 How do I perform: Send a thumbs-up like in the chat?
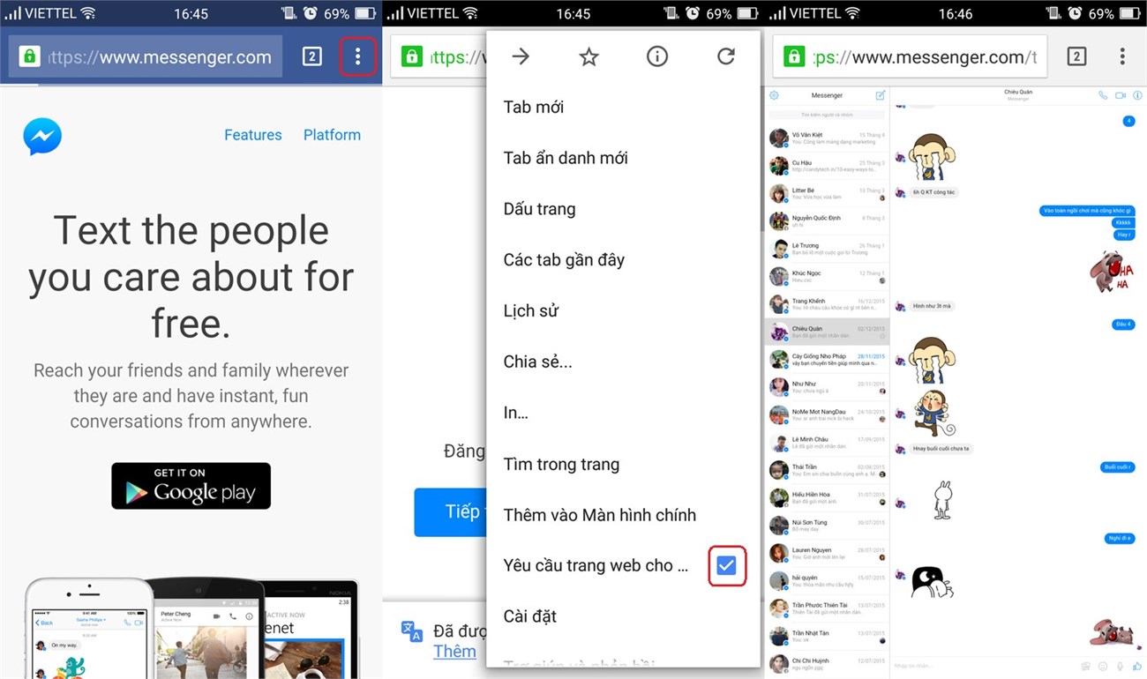[1137, 668]
